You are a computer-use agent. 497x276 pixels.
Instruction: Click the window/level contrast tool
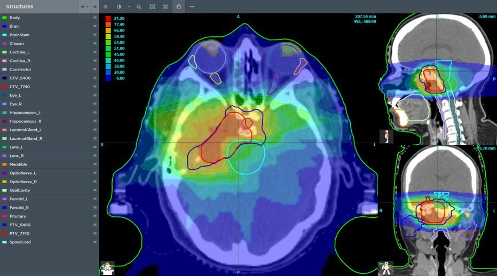pos(119,6)
